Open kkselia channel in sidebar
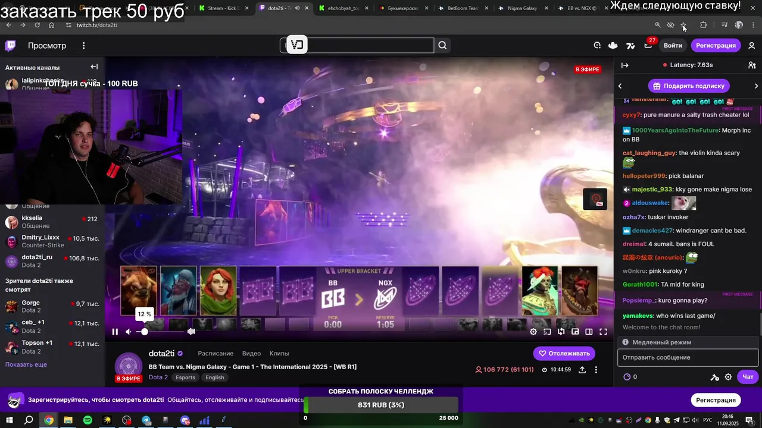This screenshot has height=428, width=762. click(51, 222)
